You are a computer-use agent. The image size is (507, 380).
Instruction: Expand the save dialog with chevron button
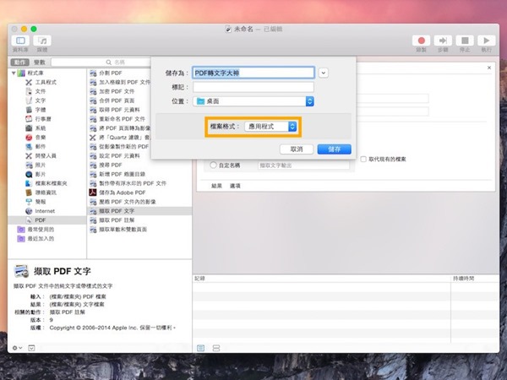tap(324, 73)
